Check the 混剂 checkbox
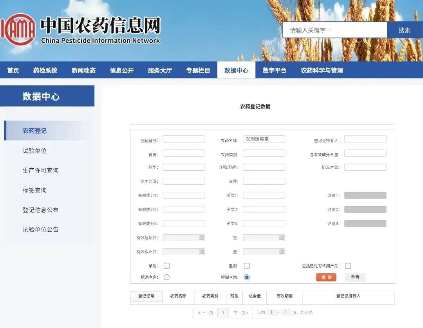This screenshot has width=423, height=328. point(247,265)
